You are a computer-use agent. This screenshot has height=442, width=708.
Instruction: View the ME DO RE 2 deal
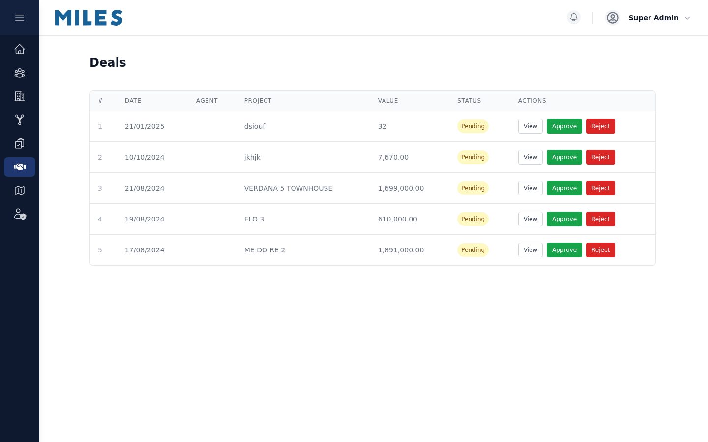coord(531,250)
